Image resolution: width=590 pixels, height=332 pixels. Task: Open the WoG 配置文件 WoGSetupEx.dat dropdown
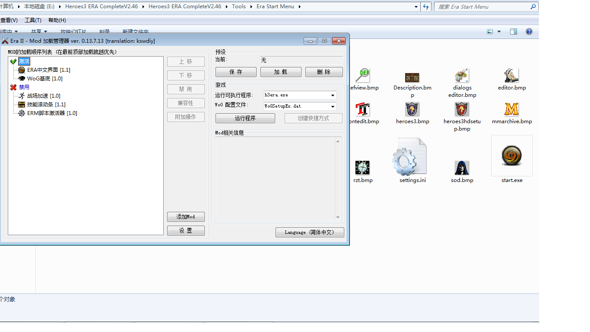[x=333, y=106]
